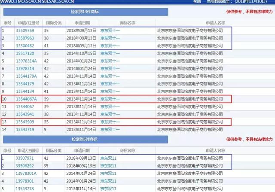Select 仅供参考 disclaimer beside 检索到14件商标
The image size is (275, 192).
point(249,12)
